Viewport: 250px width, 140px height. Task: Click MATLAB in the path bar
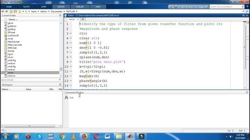[70, 11]
